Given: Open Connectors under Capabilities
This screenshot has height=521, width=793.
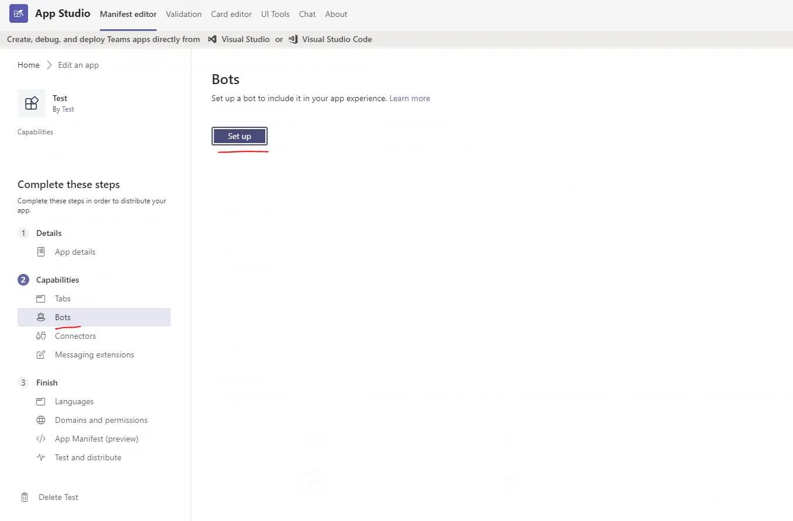Looking at the screenshot, I should tap(94, 336).
